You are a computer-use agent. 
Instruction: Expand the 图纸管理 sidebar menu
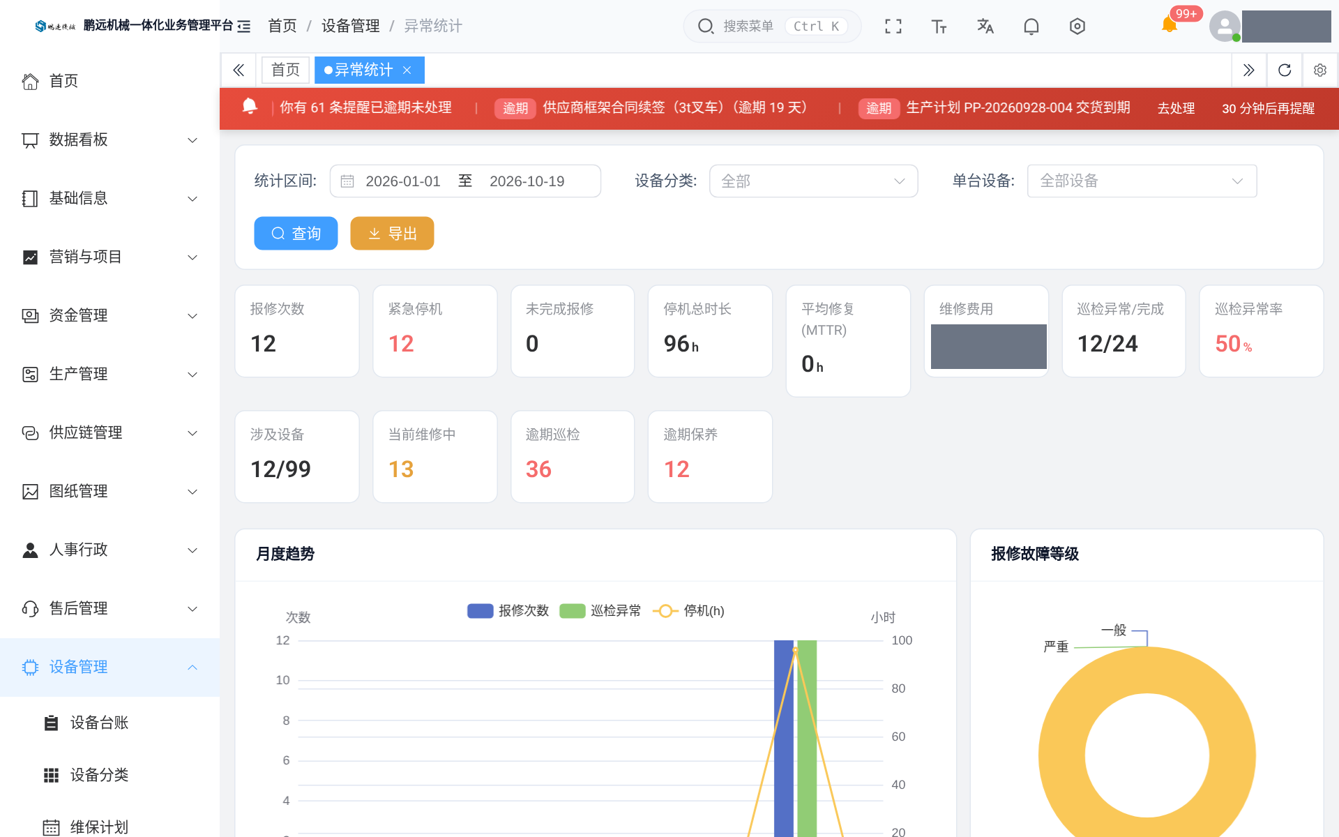[x=109, y=491]
